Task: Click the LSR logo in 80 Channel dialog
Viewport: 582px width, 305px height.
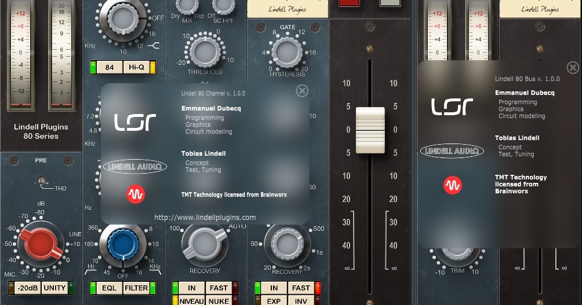Action: (x=134, y=122)
